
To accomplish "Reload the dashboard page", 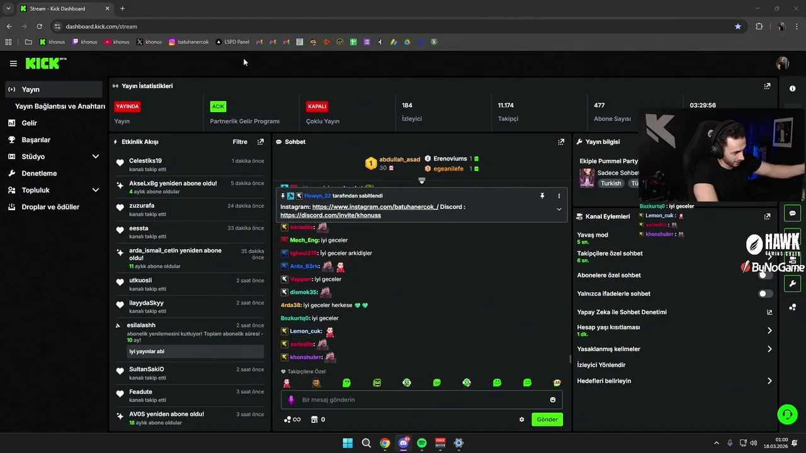I will click(39, 26).
